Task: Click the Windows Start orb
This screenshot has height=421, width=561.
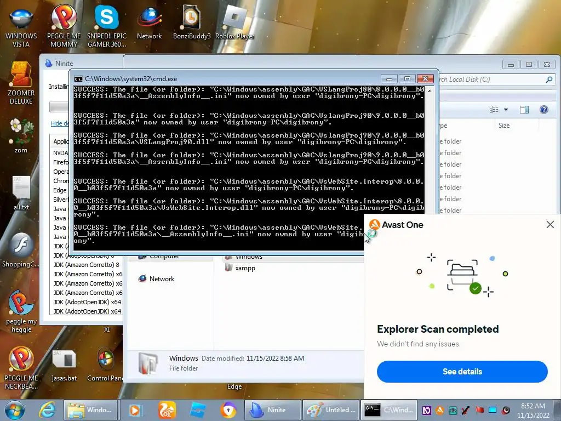Action: pos(15,410)
